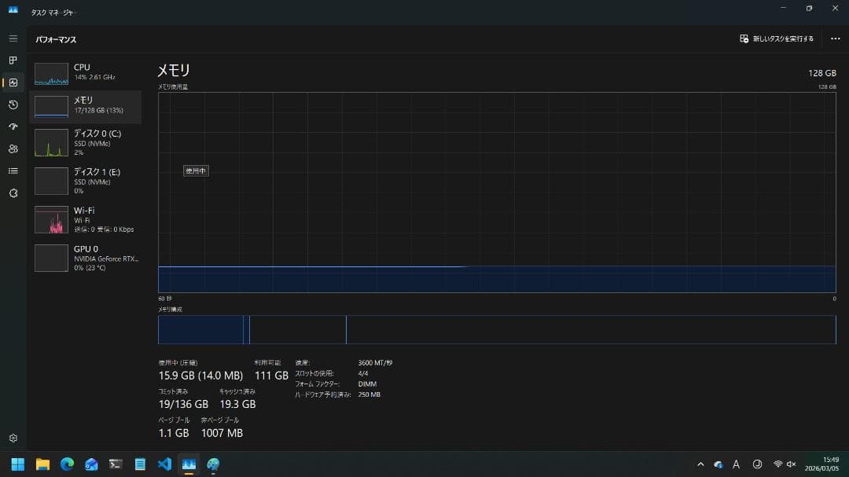Switch to the Details list page
Image resolution: width=849 pixels, height=477 pixels.
coord(13,171)
